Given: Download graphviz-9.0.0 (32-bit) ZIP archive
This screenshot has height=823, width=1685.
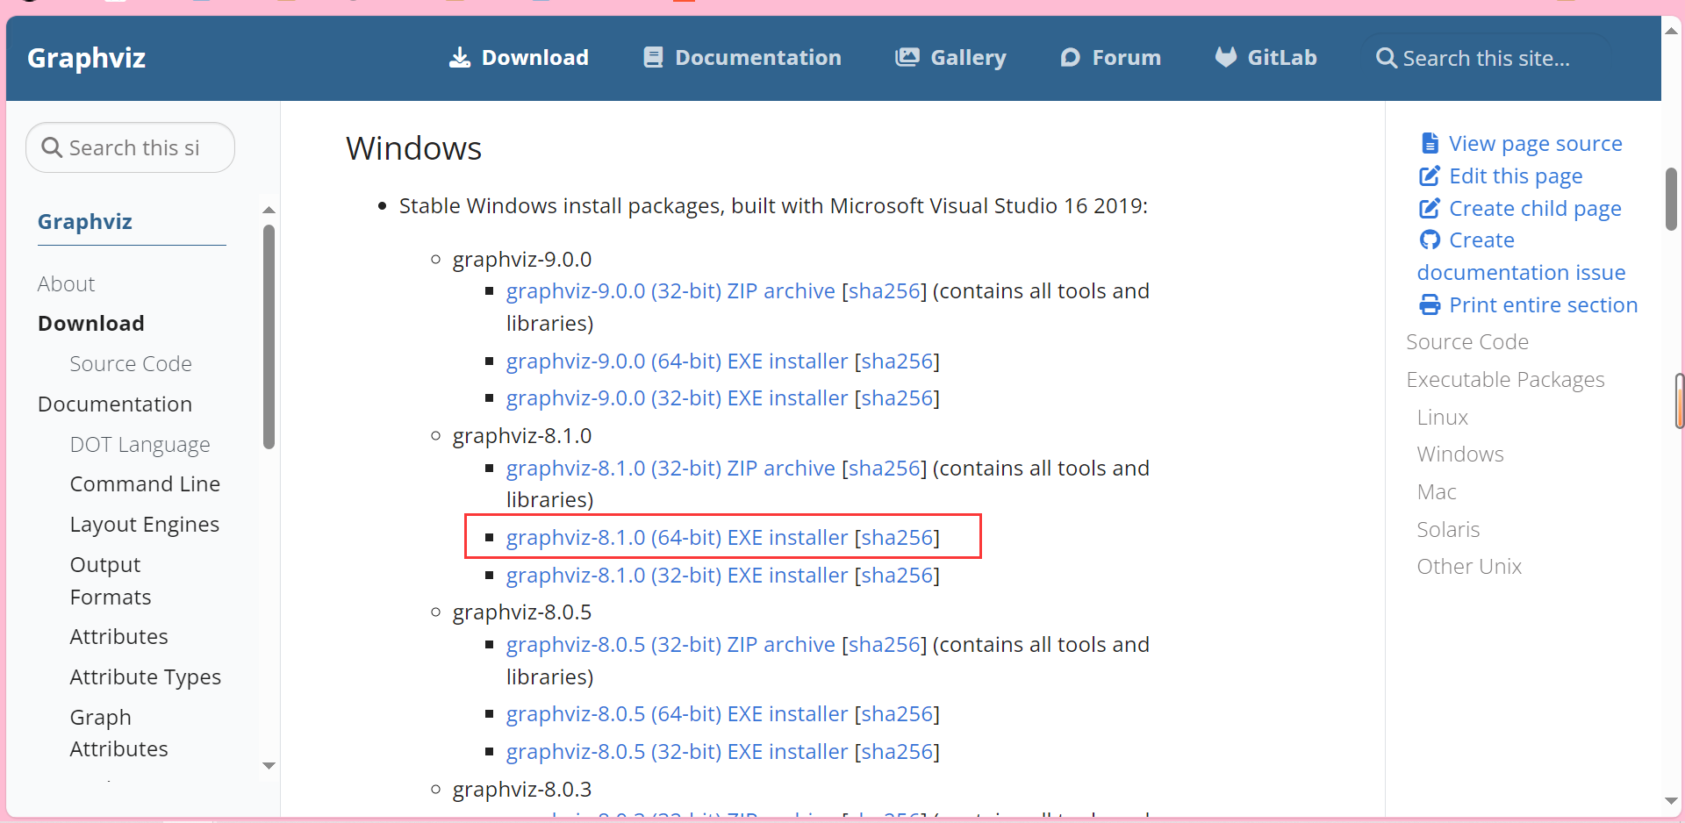Looking at the screenshot, I should point(670,290).
